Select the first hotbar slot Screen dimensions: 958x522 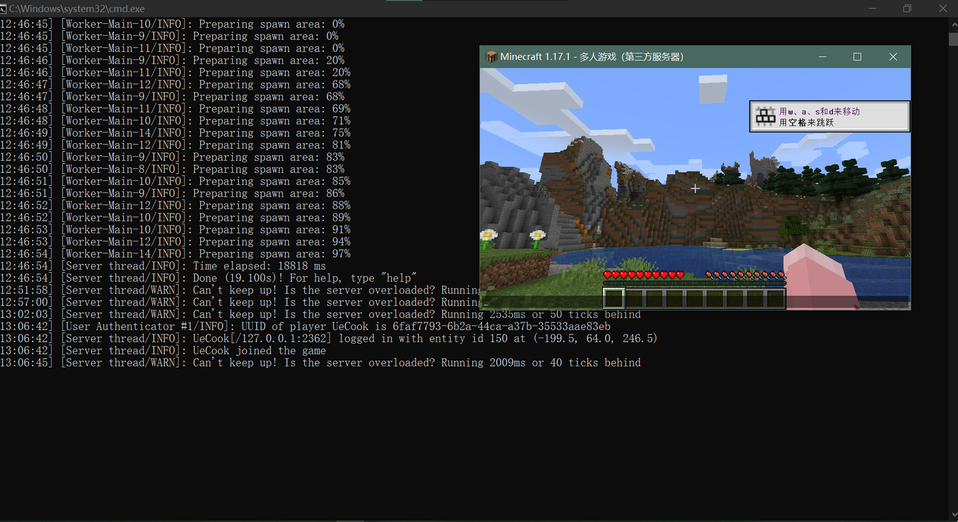tap(613, 299)
